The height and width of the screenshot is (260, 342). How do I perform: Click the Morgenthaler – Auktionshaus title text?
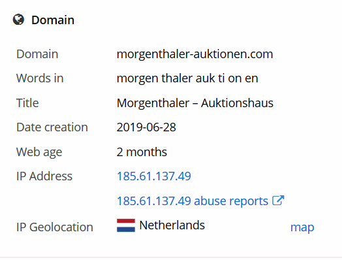(195, 103)
